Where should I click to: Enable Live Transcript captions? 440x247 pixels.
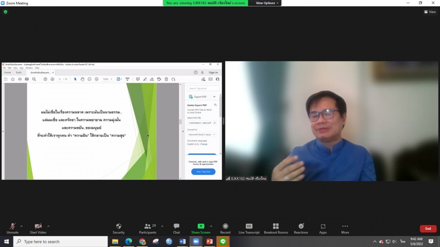coord(249,228)
